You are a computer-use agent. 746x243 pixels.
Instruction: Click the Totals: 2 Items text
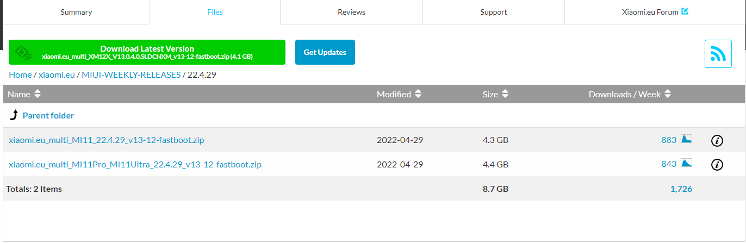pos(34,189)
